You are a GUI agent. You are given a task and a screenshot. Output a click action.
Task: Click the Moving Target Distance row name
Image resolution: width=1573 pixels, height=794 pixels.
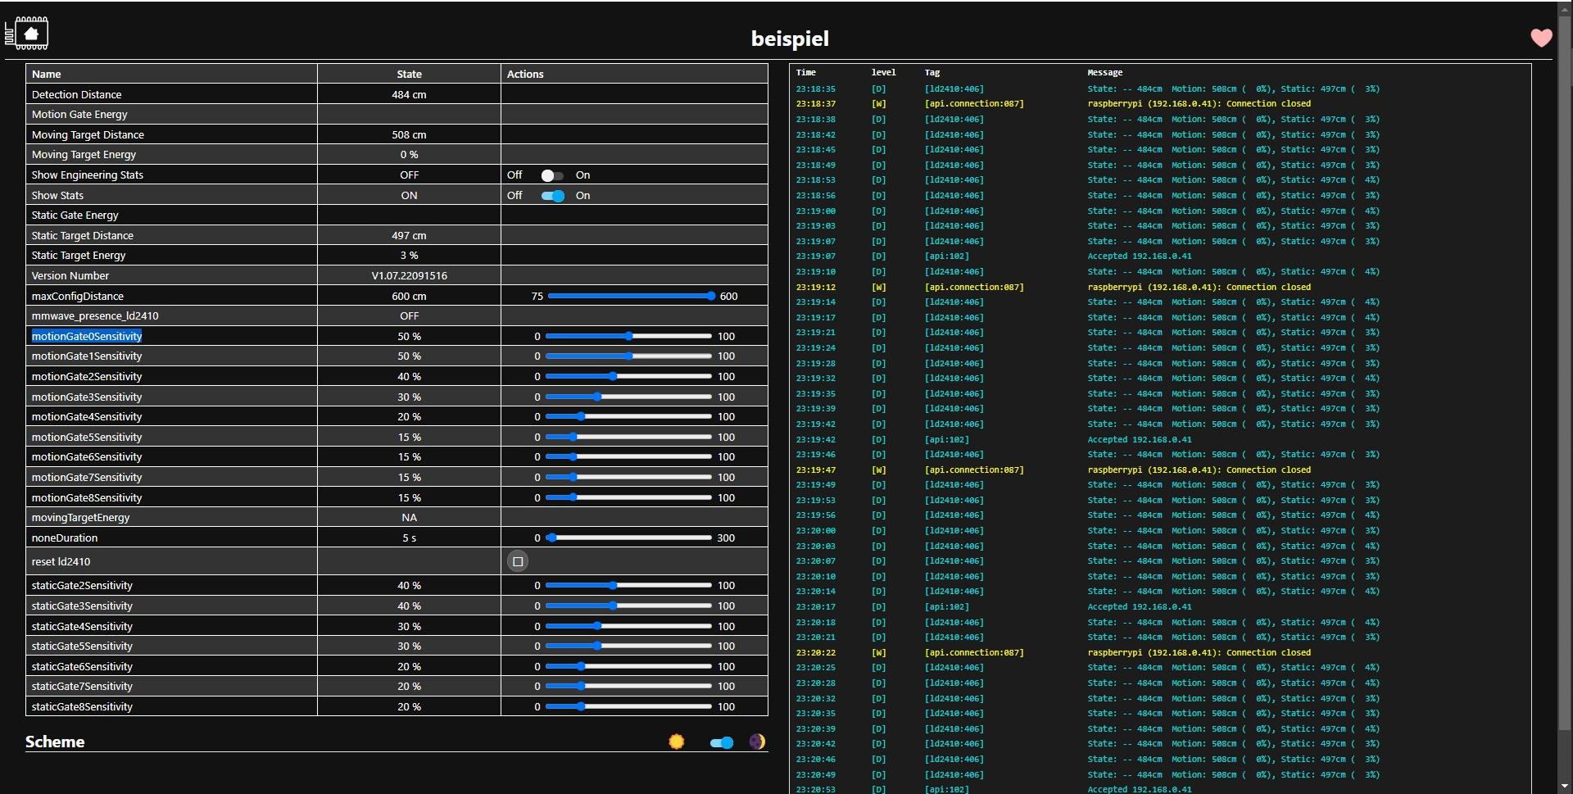pyautogui.click(x=88, y=135)
